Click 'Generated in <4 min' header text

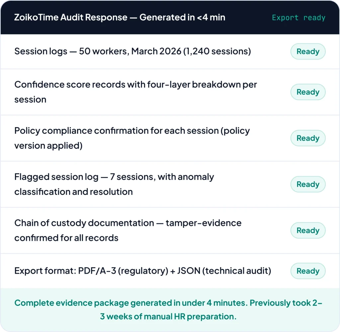(182, 17)
